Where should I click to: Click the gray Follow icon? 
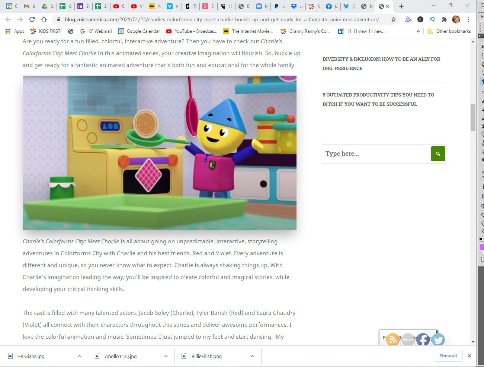click(408, 339)
